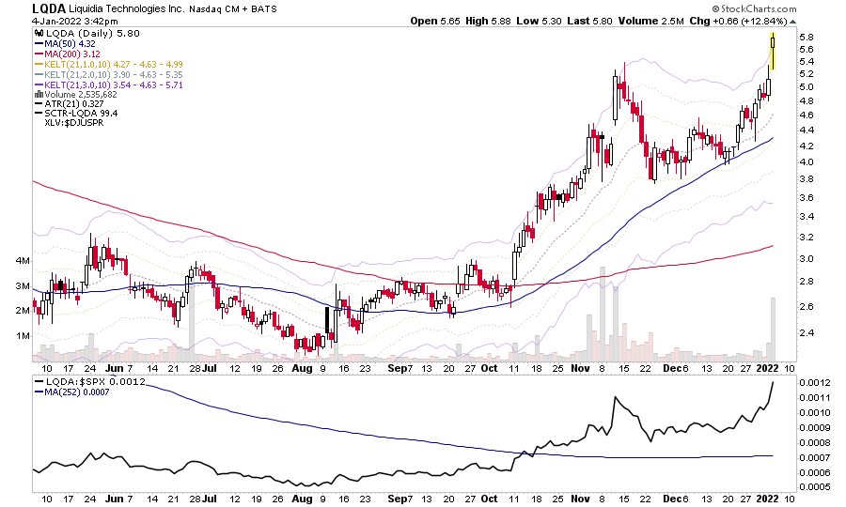Click the 0.0005 axis label in lower panel
This screenshot has width=846, height=507.
click(815, 487)
